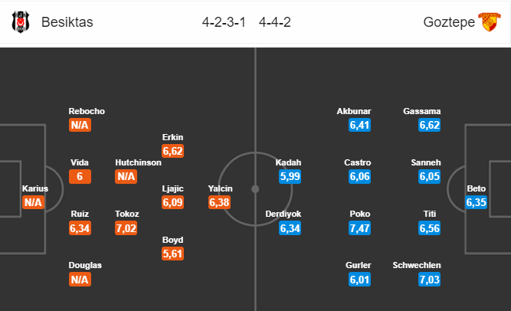
Task: Click Erkin's 6,62 orange rating badge
Action: 172,151
